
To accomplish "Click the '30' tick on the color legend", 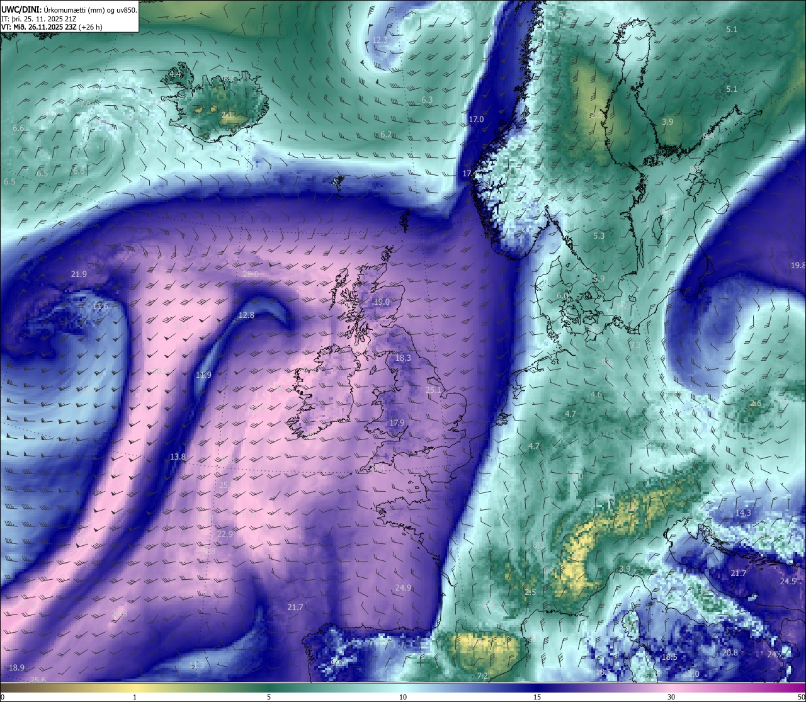I will pyautogui.click(x=671, y=697).
